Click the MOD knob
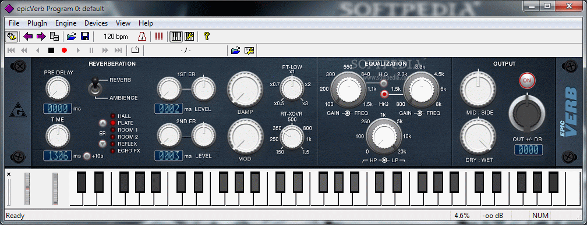Viewport: 587px width, 225px height. tap(245, 137)
